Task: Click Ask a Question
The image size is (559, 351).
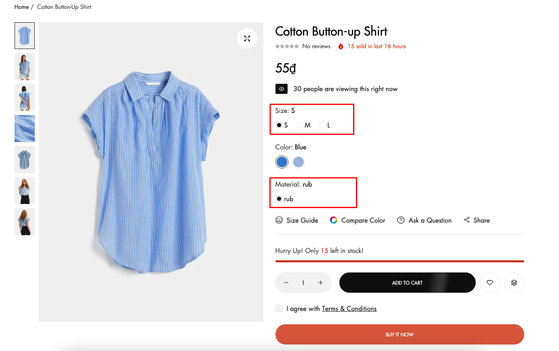Action: pyautogui.click(x=424, y=220)
